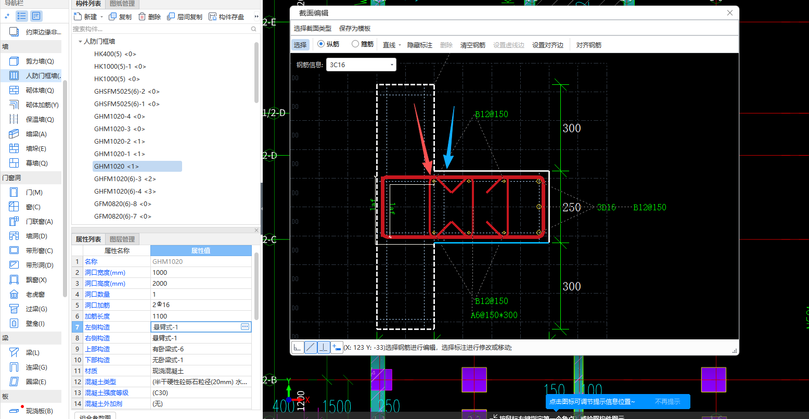Image resolution: width=809 pixels, height=419 pixels.
Task: Click the 层间复制 copy between floors icon
Action: tap(171, 17)
